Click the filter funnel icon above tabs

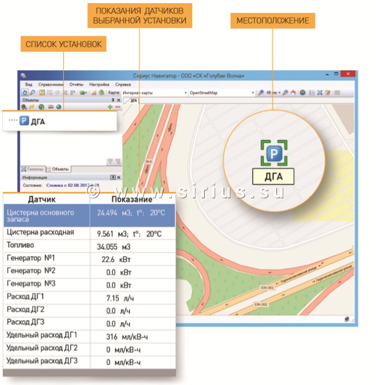click(110, 161)
